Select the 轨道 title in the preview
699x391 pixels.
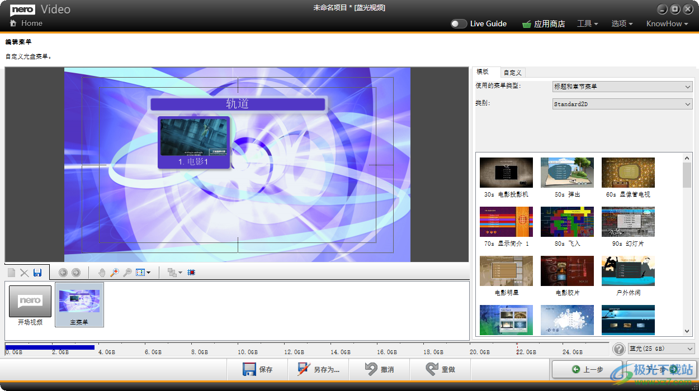click(x=237, y=104)
